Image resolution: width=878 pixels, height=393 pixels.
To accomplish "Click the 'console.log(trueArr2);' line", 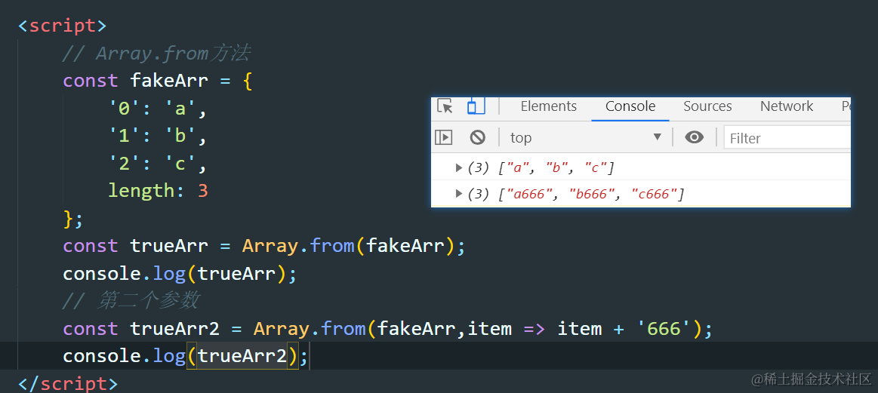I will [x=186, y=356].
